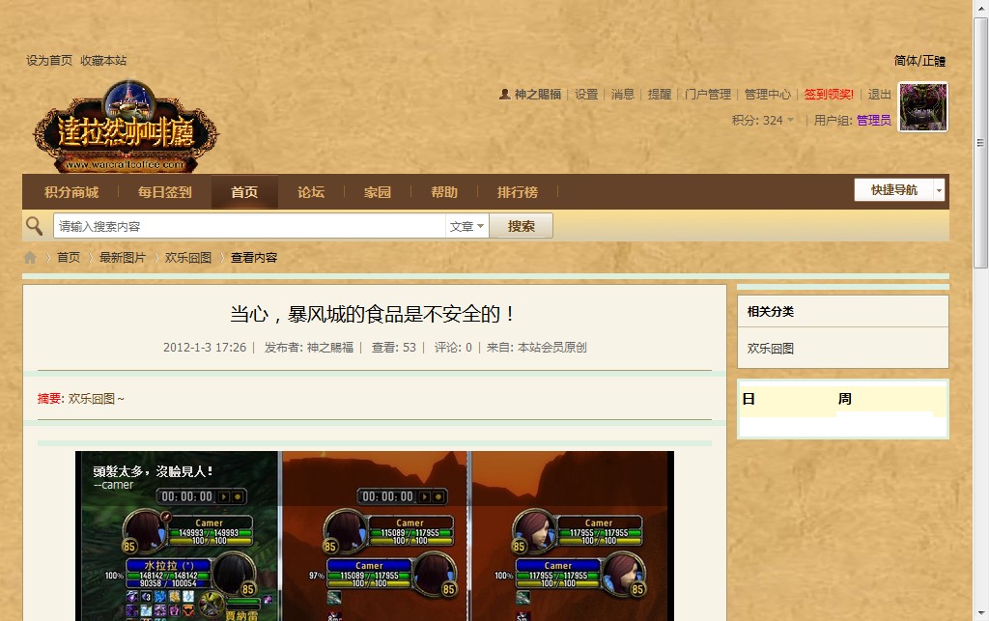This screenshot has width=989, height=621.
Task: Open the 消息 link
Action: (x=623, y=94)
